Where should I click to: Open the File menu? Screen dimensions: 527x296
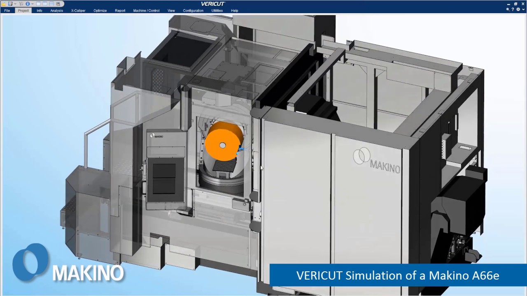pyautogui.click(x=7, y=11)
